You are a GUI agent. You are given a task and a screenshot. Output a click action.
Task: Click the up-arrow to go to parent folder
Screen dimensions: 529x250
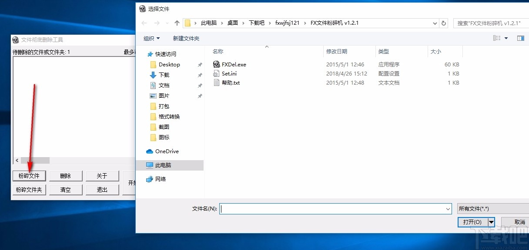(x=176, y=23)
